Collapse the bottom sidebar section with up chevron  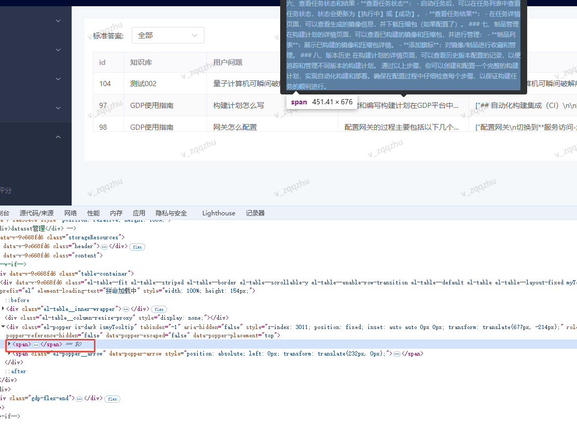coord(58,136)
